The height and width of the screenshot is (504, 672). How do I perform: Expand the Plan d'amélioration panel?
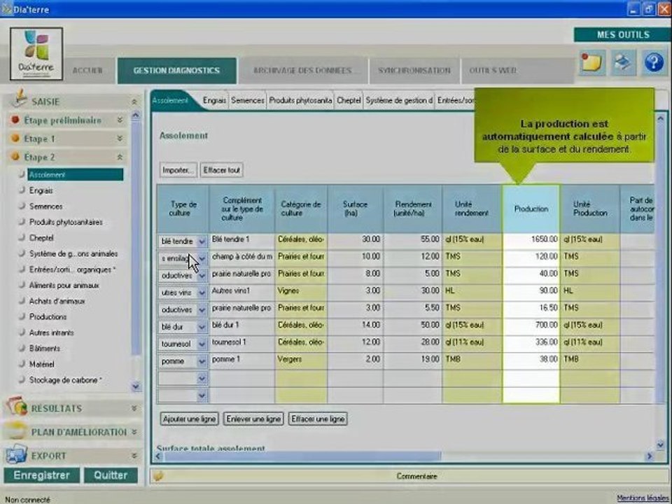(134, 432)
